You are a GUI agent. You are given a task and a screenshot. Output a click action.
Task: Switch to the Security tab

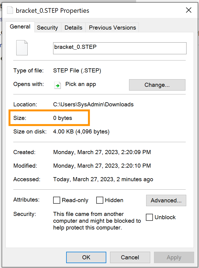(47, 27)
